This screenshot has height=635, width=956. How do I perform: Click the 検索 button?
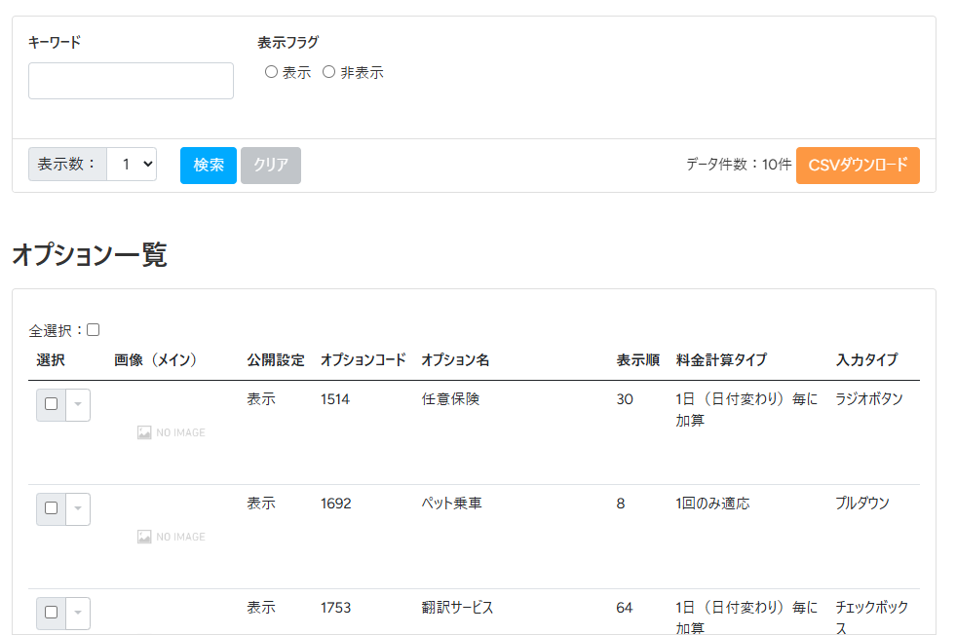click(209, 166)
